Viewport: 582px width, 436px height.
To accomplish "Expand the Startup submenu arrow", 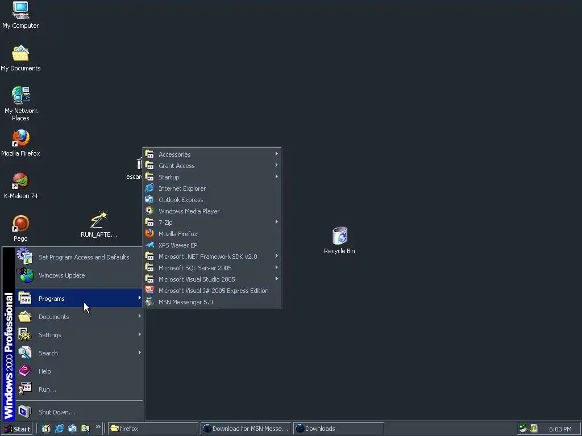I will pos(277,177).
